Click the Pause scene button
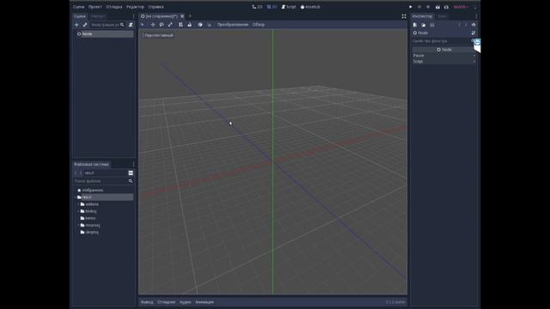550x309 pixels. [x=419, y=7]
